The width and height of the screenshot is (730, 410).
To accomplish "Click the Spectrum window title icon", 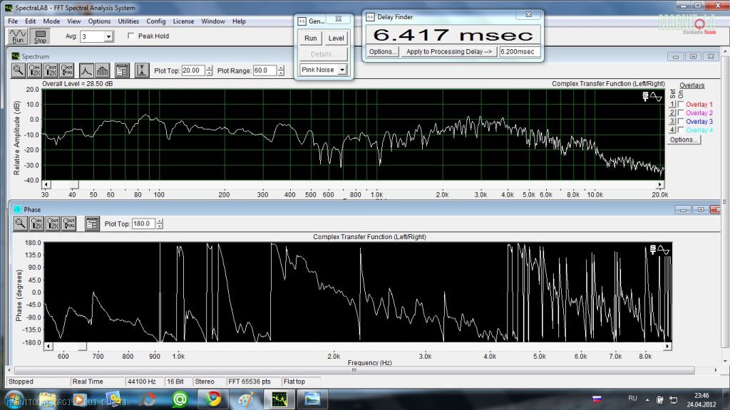I will pos(16,56).
